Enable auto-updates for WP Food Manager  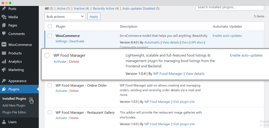(246, 55)
